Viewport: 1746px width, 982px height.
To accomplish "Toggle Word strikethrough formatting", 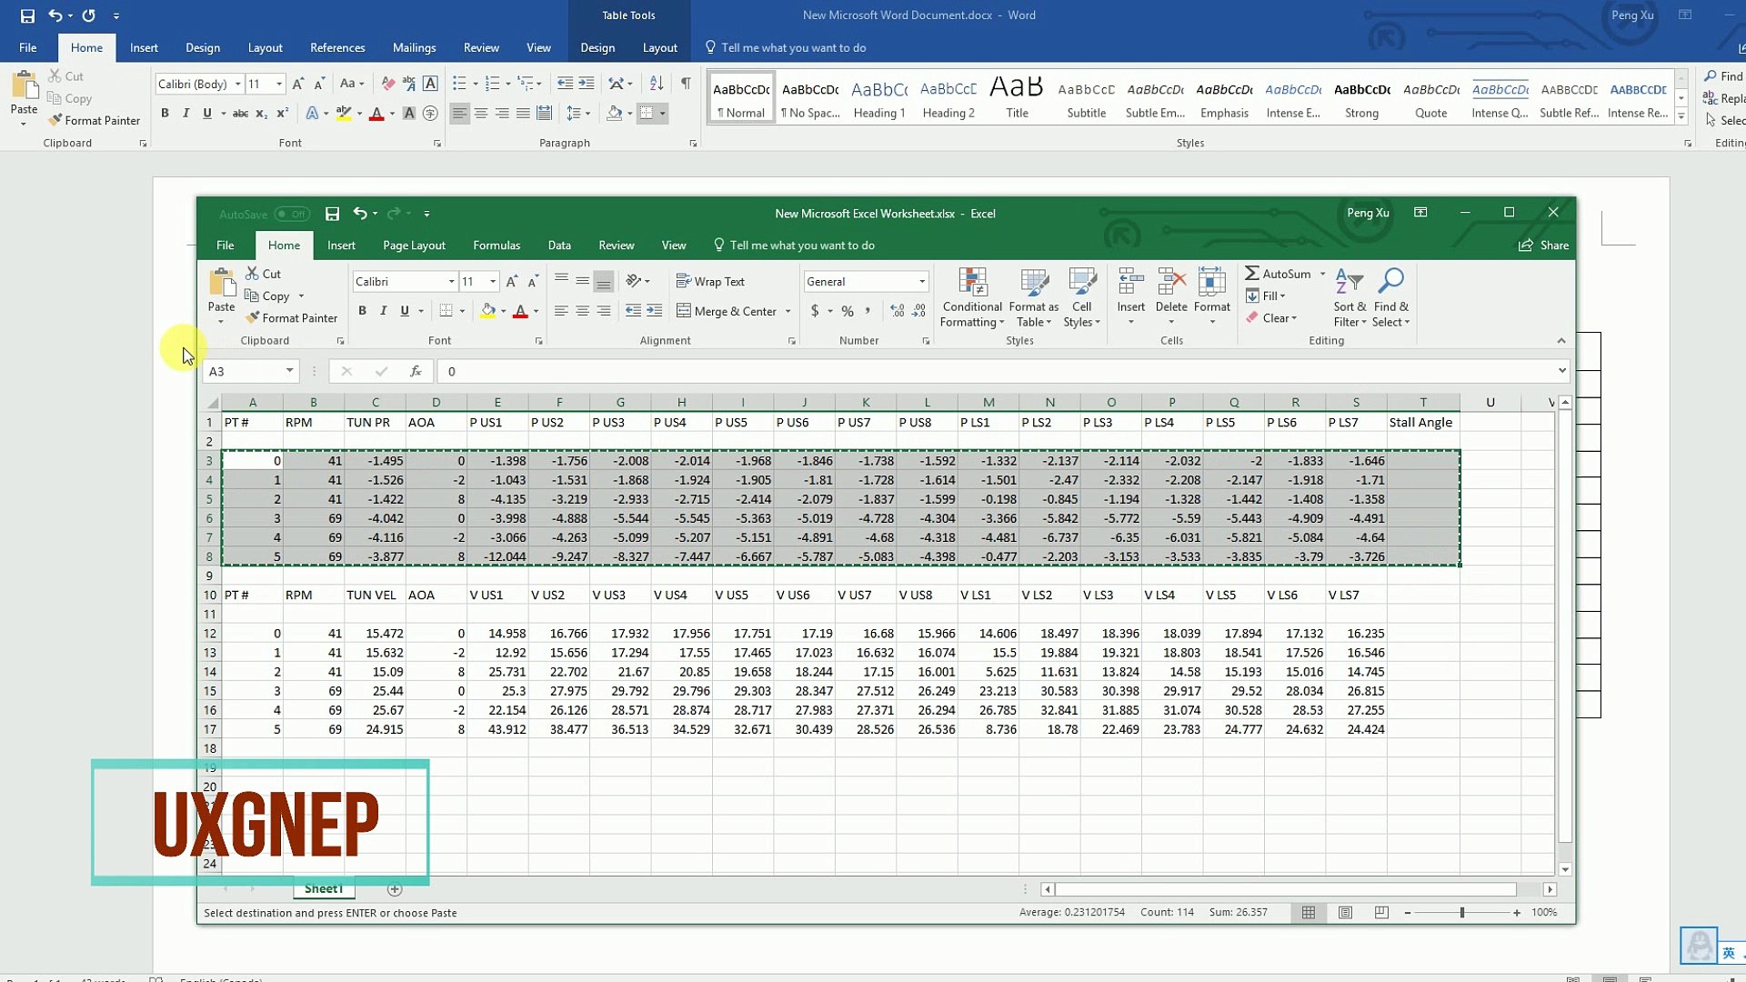I will [x=240, y=114].
